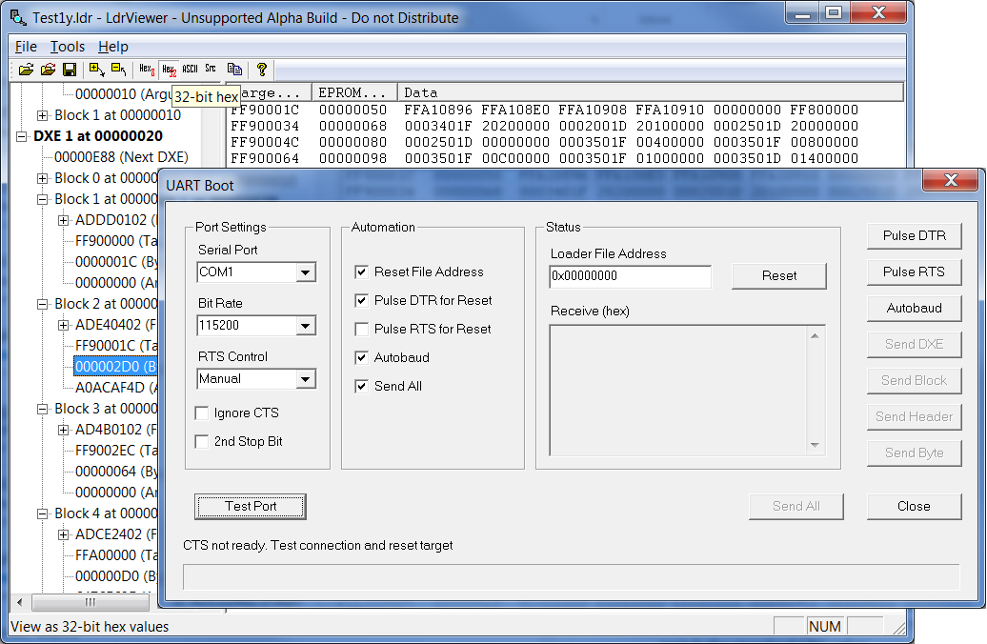Toggle Reset File Address checkbox
Image resolution: width=987 pixels, height=644 pixels.
tap(361, 272)
